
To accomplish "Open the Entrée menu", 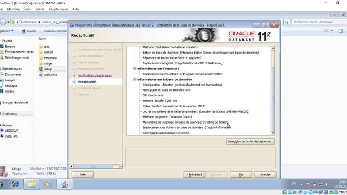I will click(40, 9).
